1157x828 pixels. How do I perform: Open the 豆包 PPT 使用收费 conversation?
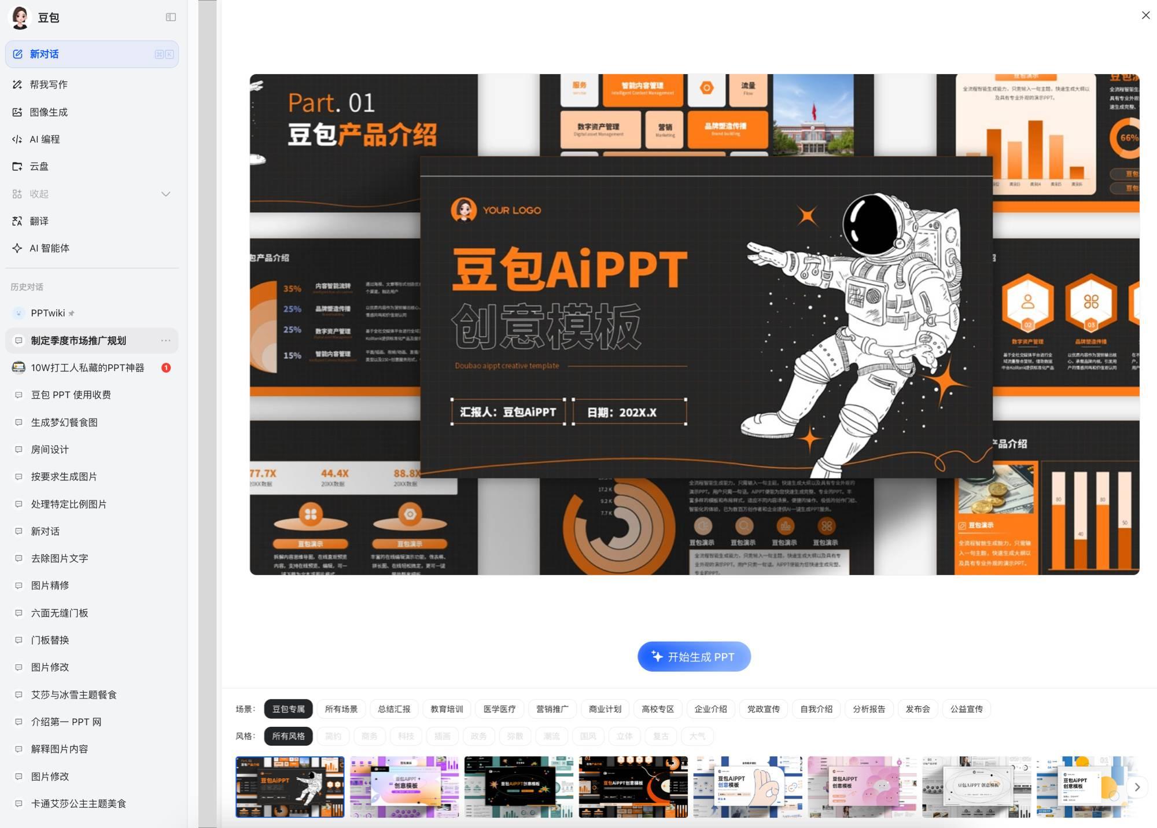tap(71, 395)
